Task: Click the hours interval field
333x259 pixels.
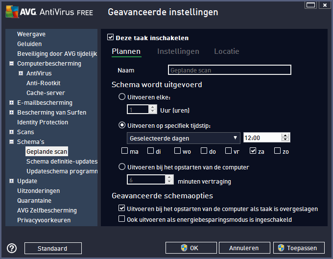Action: (138, 109)
